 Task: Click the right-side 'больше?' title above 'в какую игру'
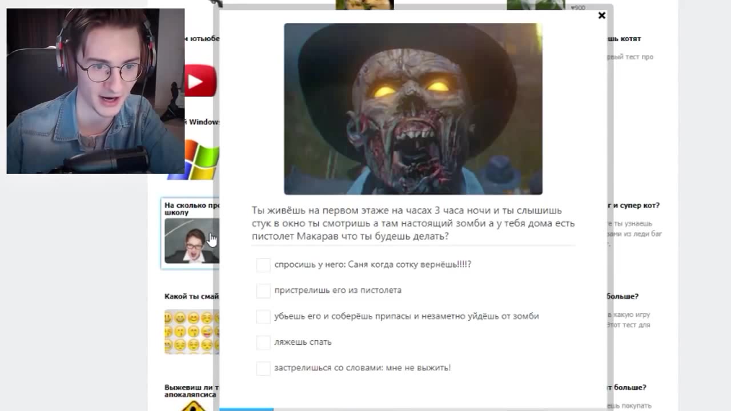click(623, 296)
